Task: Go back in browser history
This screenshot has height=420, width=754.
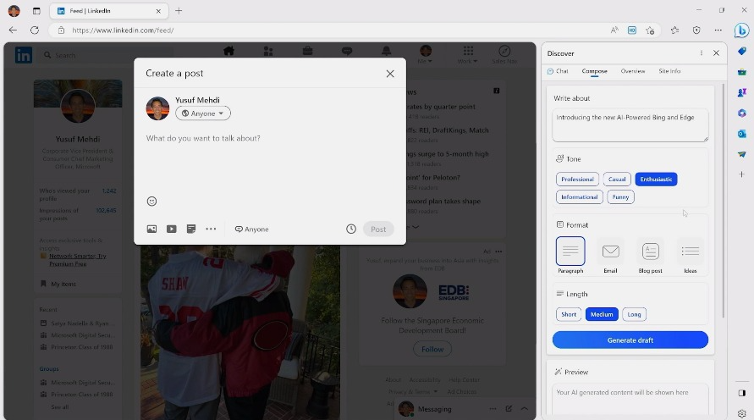Action: point(13,30)
